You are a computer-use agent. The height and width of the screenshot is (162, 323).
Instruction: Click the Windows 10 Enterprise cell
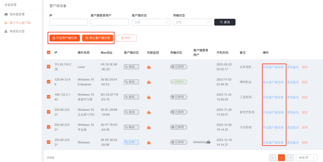pyautogui.click(x=86, y=82)
